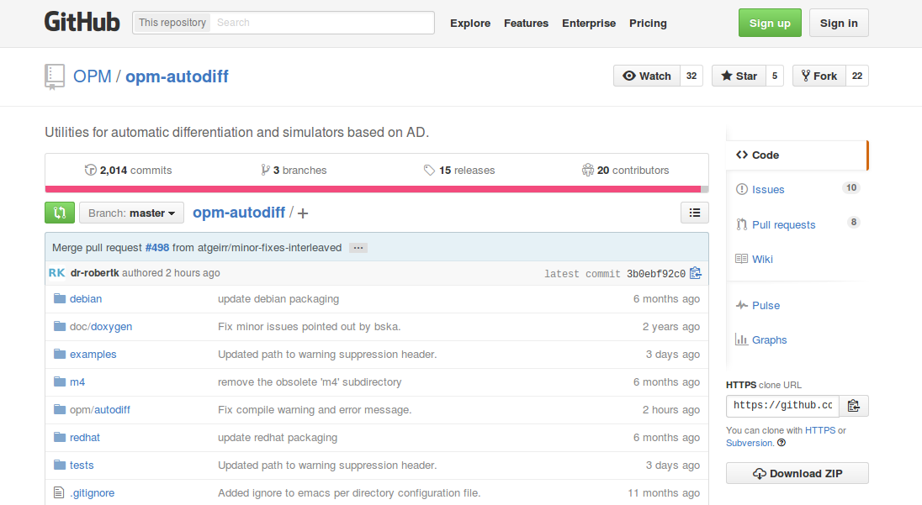Image resolution: width=922 pixels, height=505 pixels.
Task: Open pull request #498 link
Action: click(x=157, y=248)
